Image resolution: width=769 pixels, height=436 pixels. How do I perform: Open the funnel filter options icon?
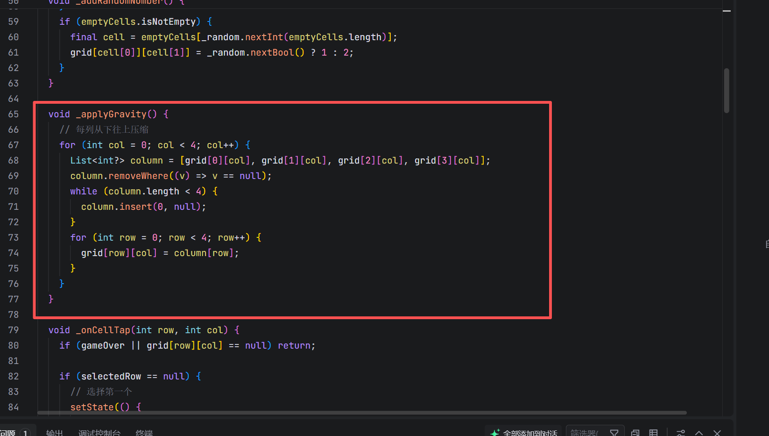(x=614, y=433)
